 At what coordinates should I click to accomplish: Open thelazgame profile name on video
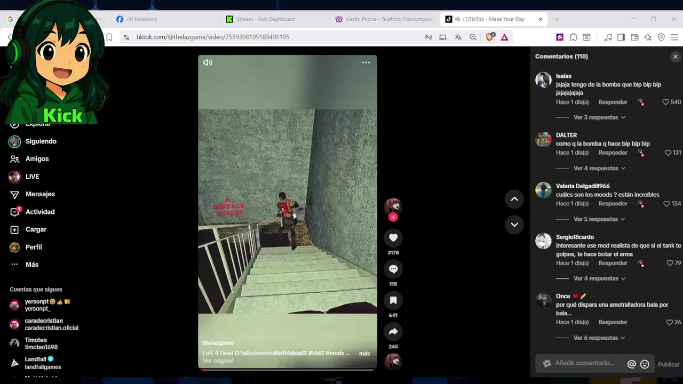pyautogui.click(x=218, y=343)
